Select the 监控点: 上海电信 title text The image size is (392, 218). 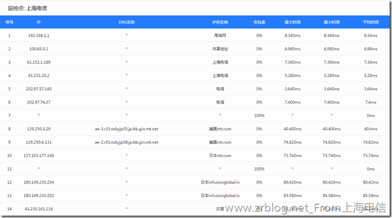(27, 8)
